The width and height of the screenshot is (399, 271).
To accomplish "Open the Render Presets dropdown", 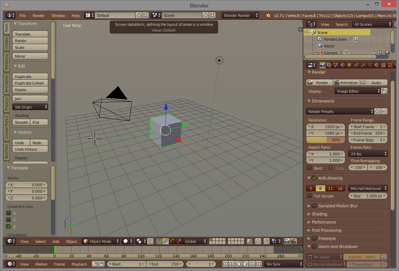I will click(x=340, y=111).
